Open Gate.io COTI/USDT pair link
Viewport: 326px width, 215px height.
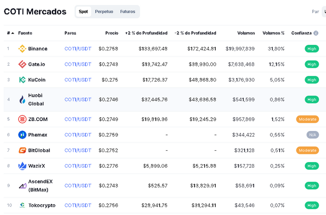pyautogui.click(x=78, y=64)
